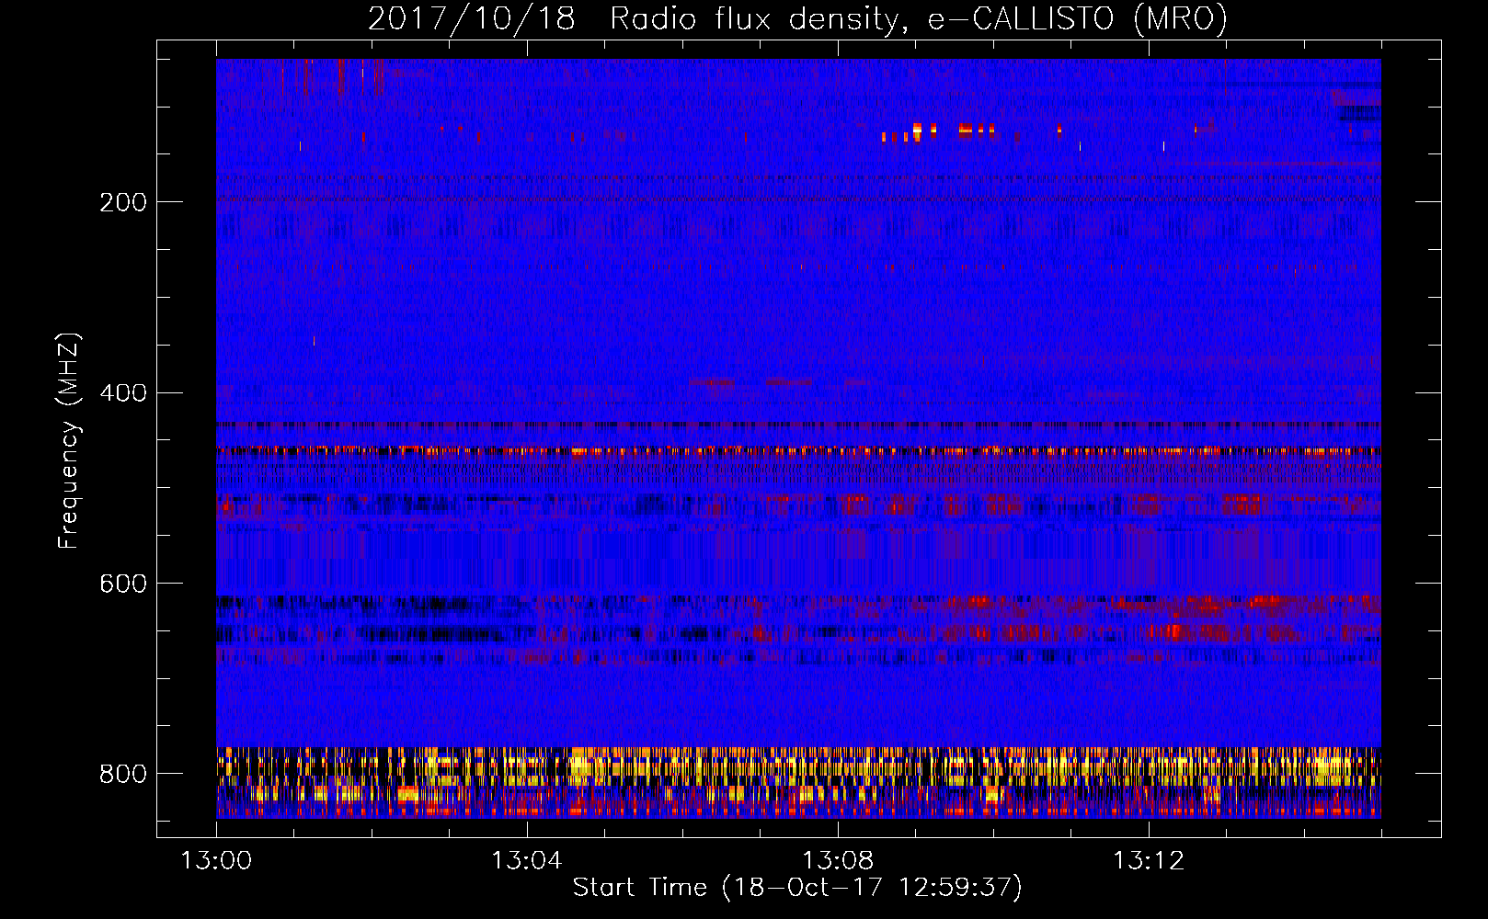Click the '13:12' time tick label
This screenshot has width=1488, height=919.
(x=1149, y=860)
